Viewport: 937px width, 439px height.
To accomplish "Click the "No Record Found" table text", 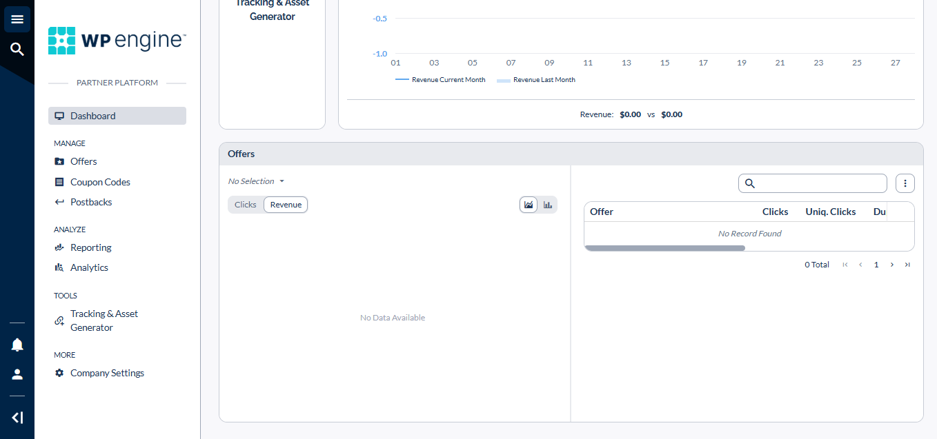I will coord(749,234).
